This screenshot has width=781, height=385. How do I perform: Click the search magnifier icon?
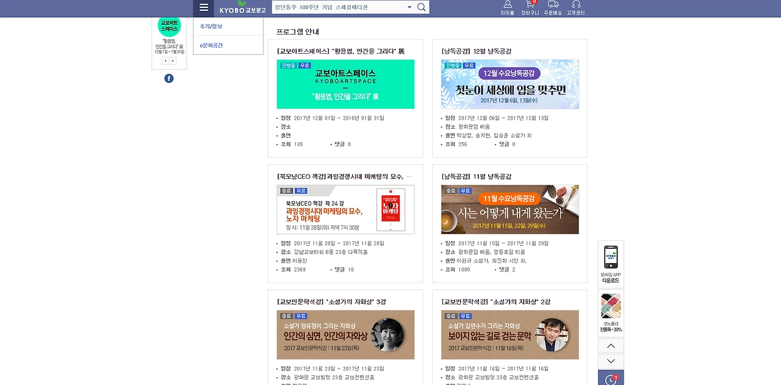click(421, 7)
